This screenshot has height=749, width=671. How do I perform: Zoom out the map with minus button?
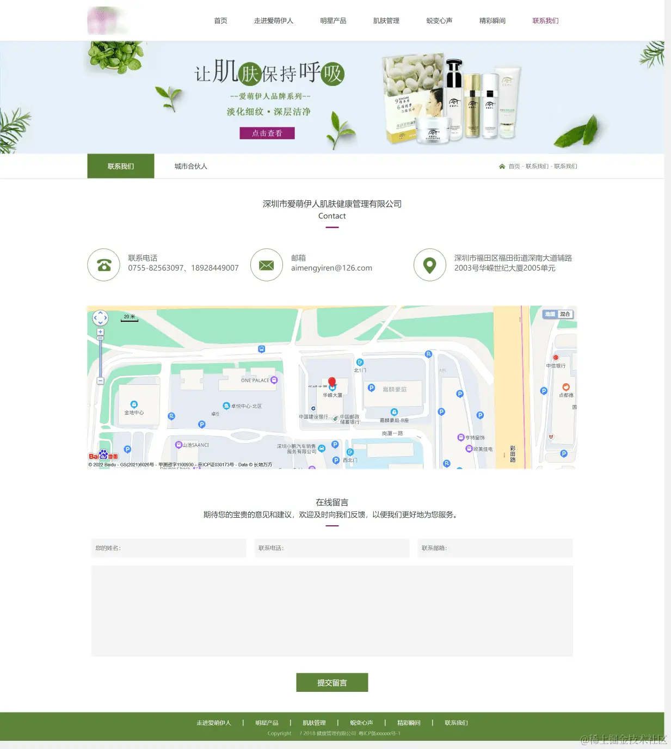(100, 381)
